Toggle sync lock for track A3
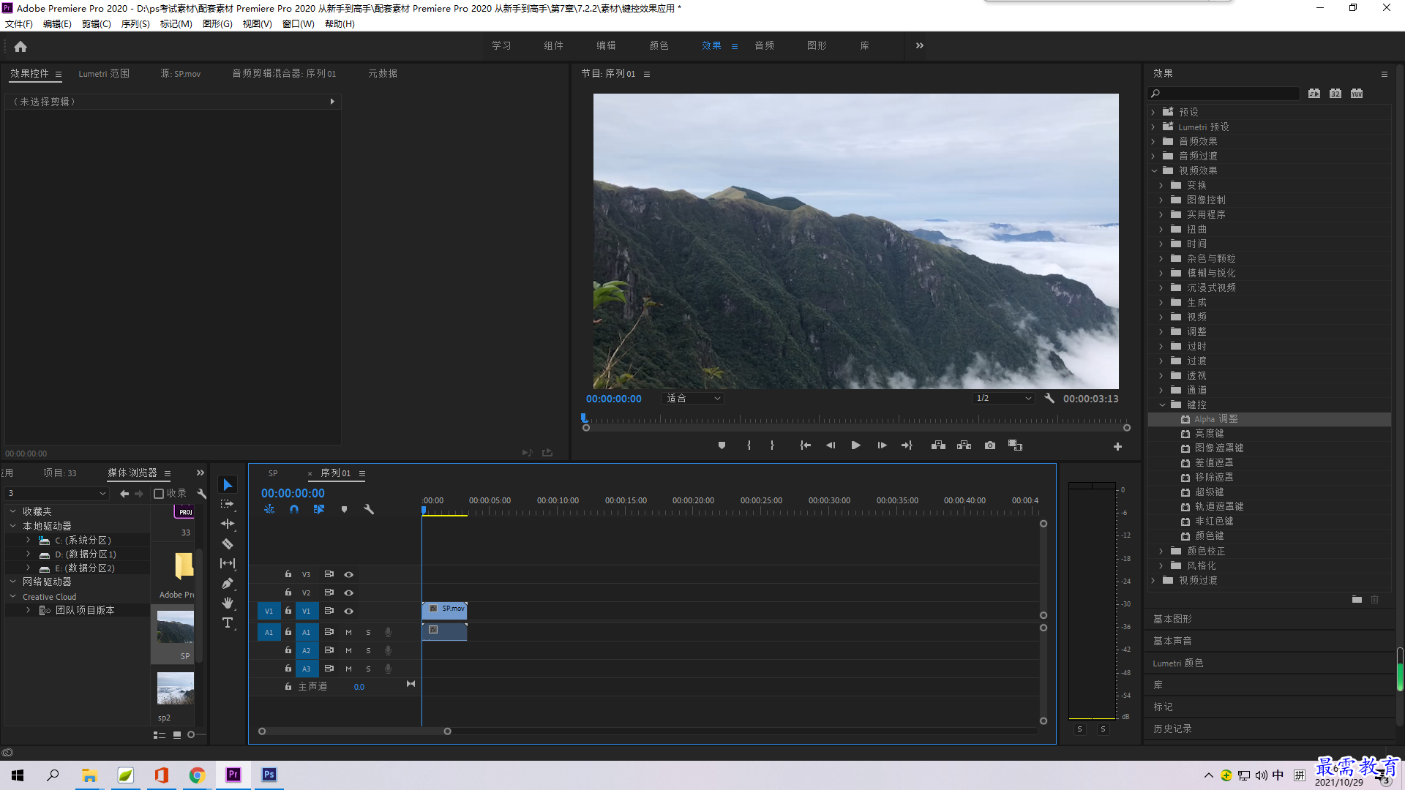The height and width of the screenshot is (790, 1405). (329, 669)
